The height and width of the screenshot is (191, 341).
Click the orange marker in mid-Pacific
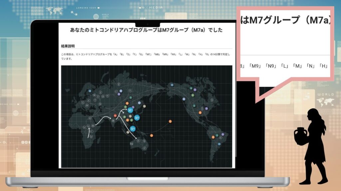point(170,121)
